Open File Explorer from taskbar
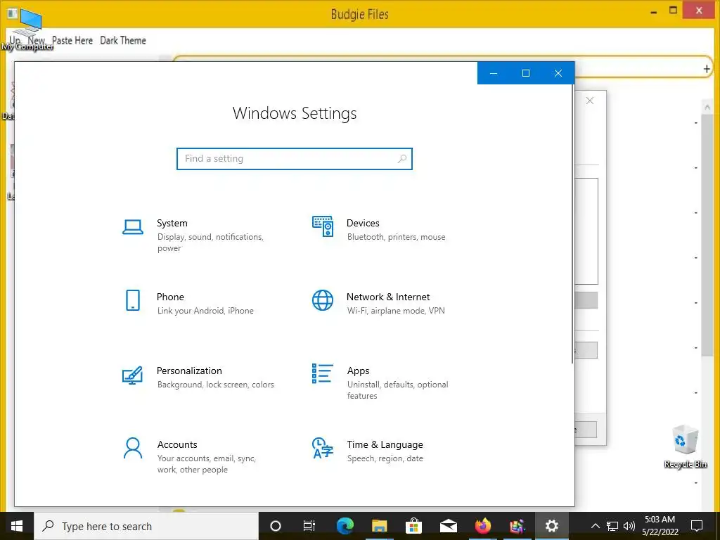 tap(379, 526)
